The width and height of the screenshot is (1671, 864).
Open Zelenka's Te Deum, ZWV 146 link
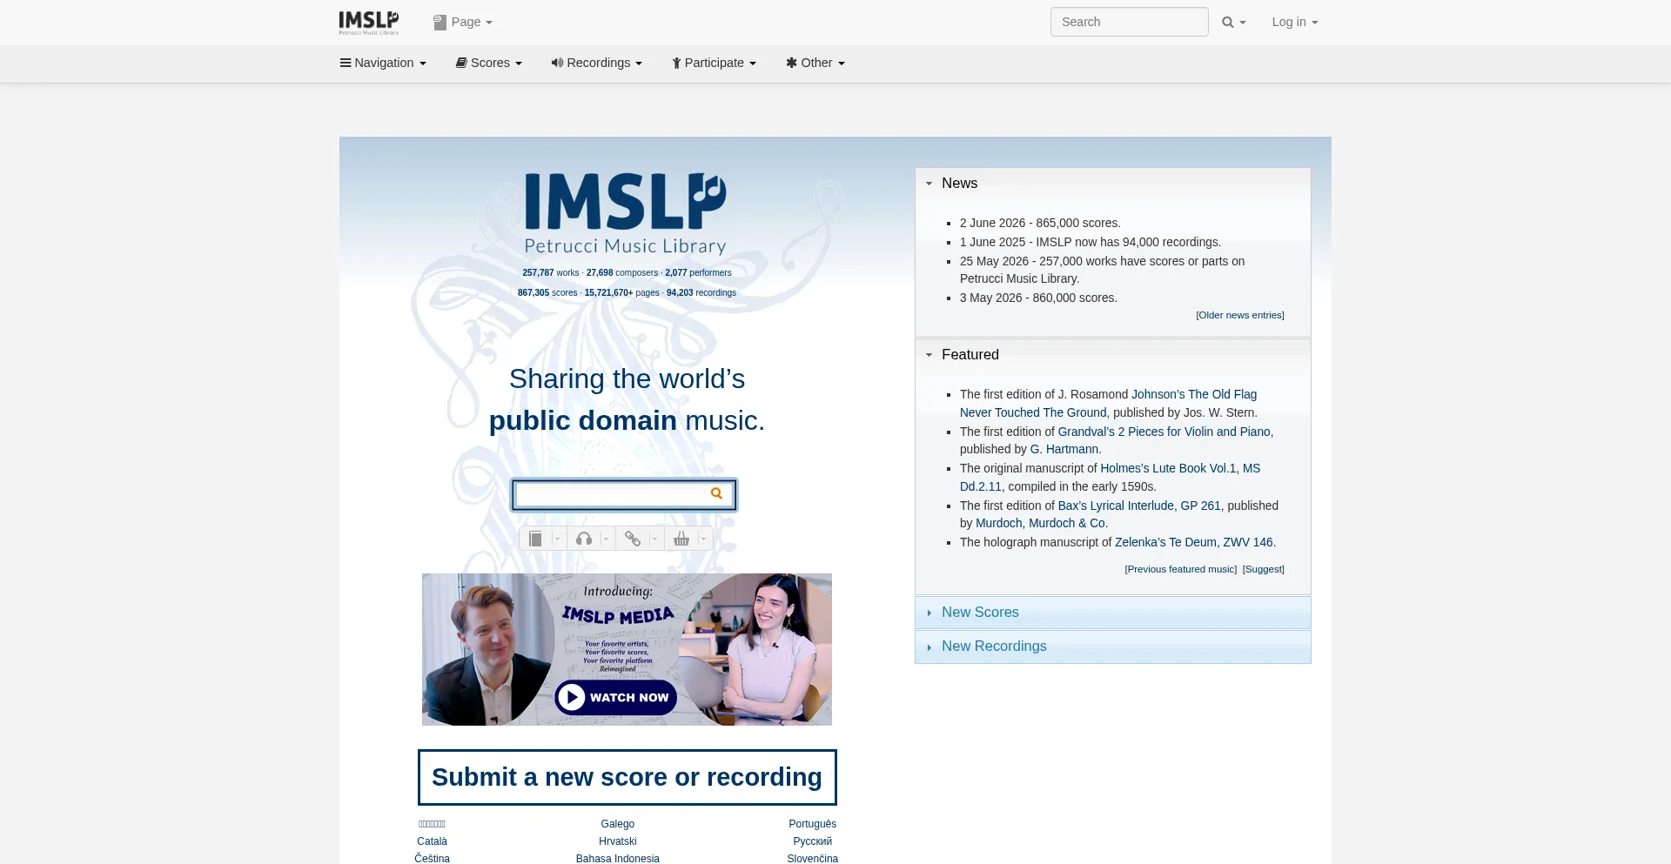(x=1194, y=542)
